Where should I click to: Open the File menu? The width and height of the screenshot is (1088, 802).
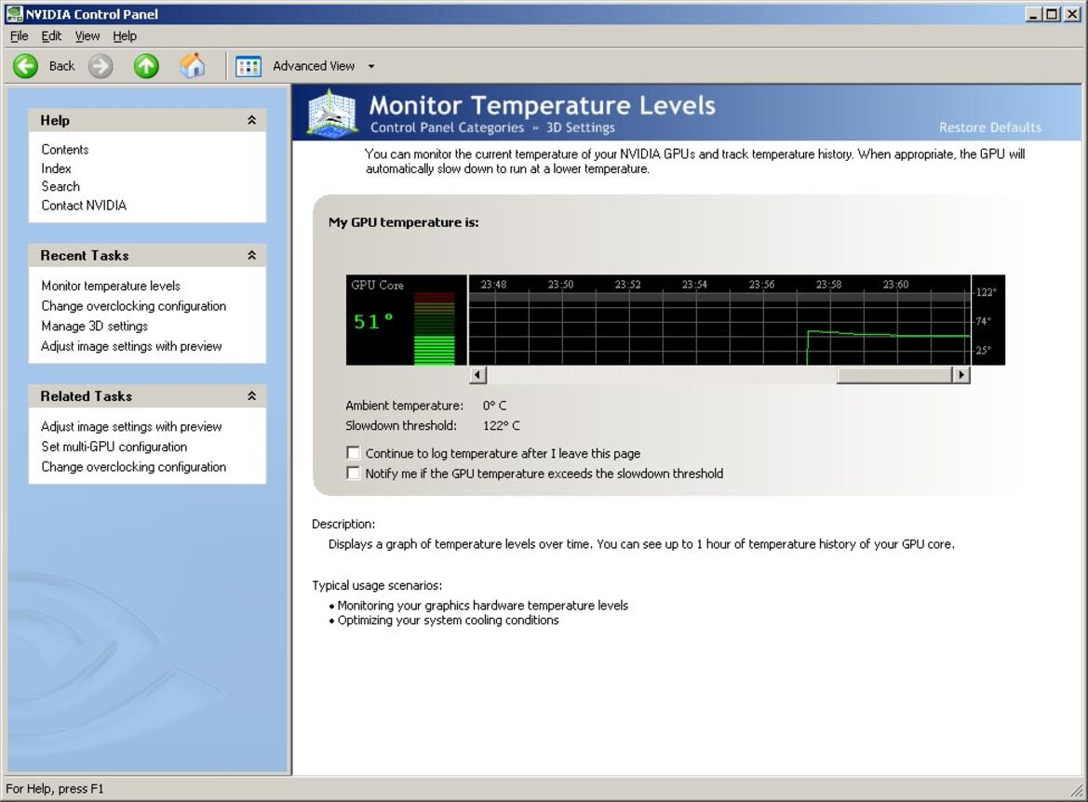19,36
